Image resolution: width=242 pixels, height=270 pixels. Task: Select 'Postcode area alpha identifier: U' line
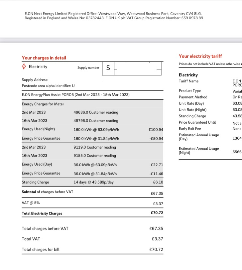pyautogui.click(x=48, y=86)
